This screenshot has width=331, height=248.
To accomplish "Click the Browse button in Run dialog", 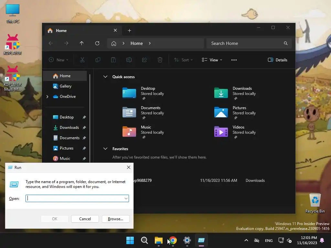I will 115,219.
